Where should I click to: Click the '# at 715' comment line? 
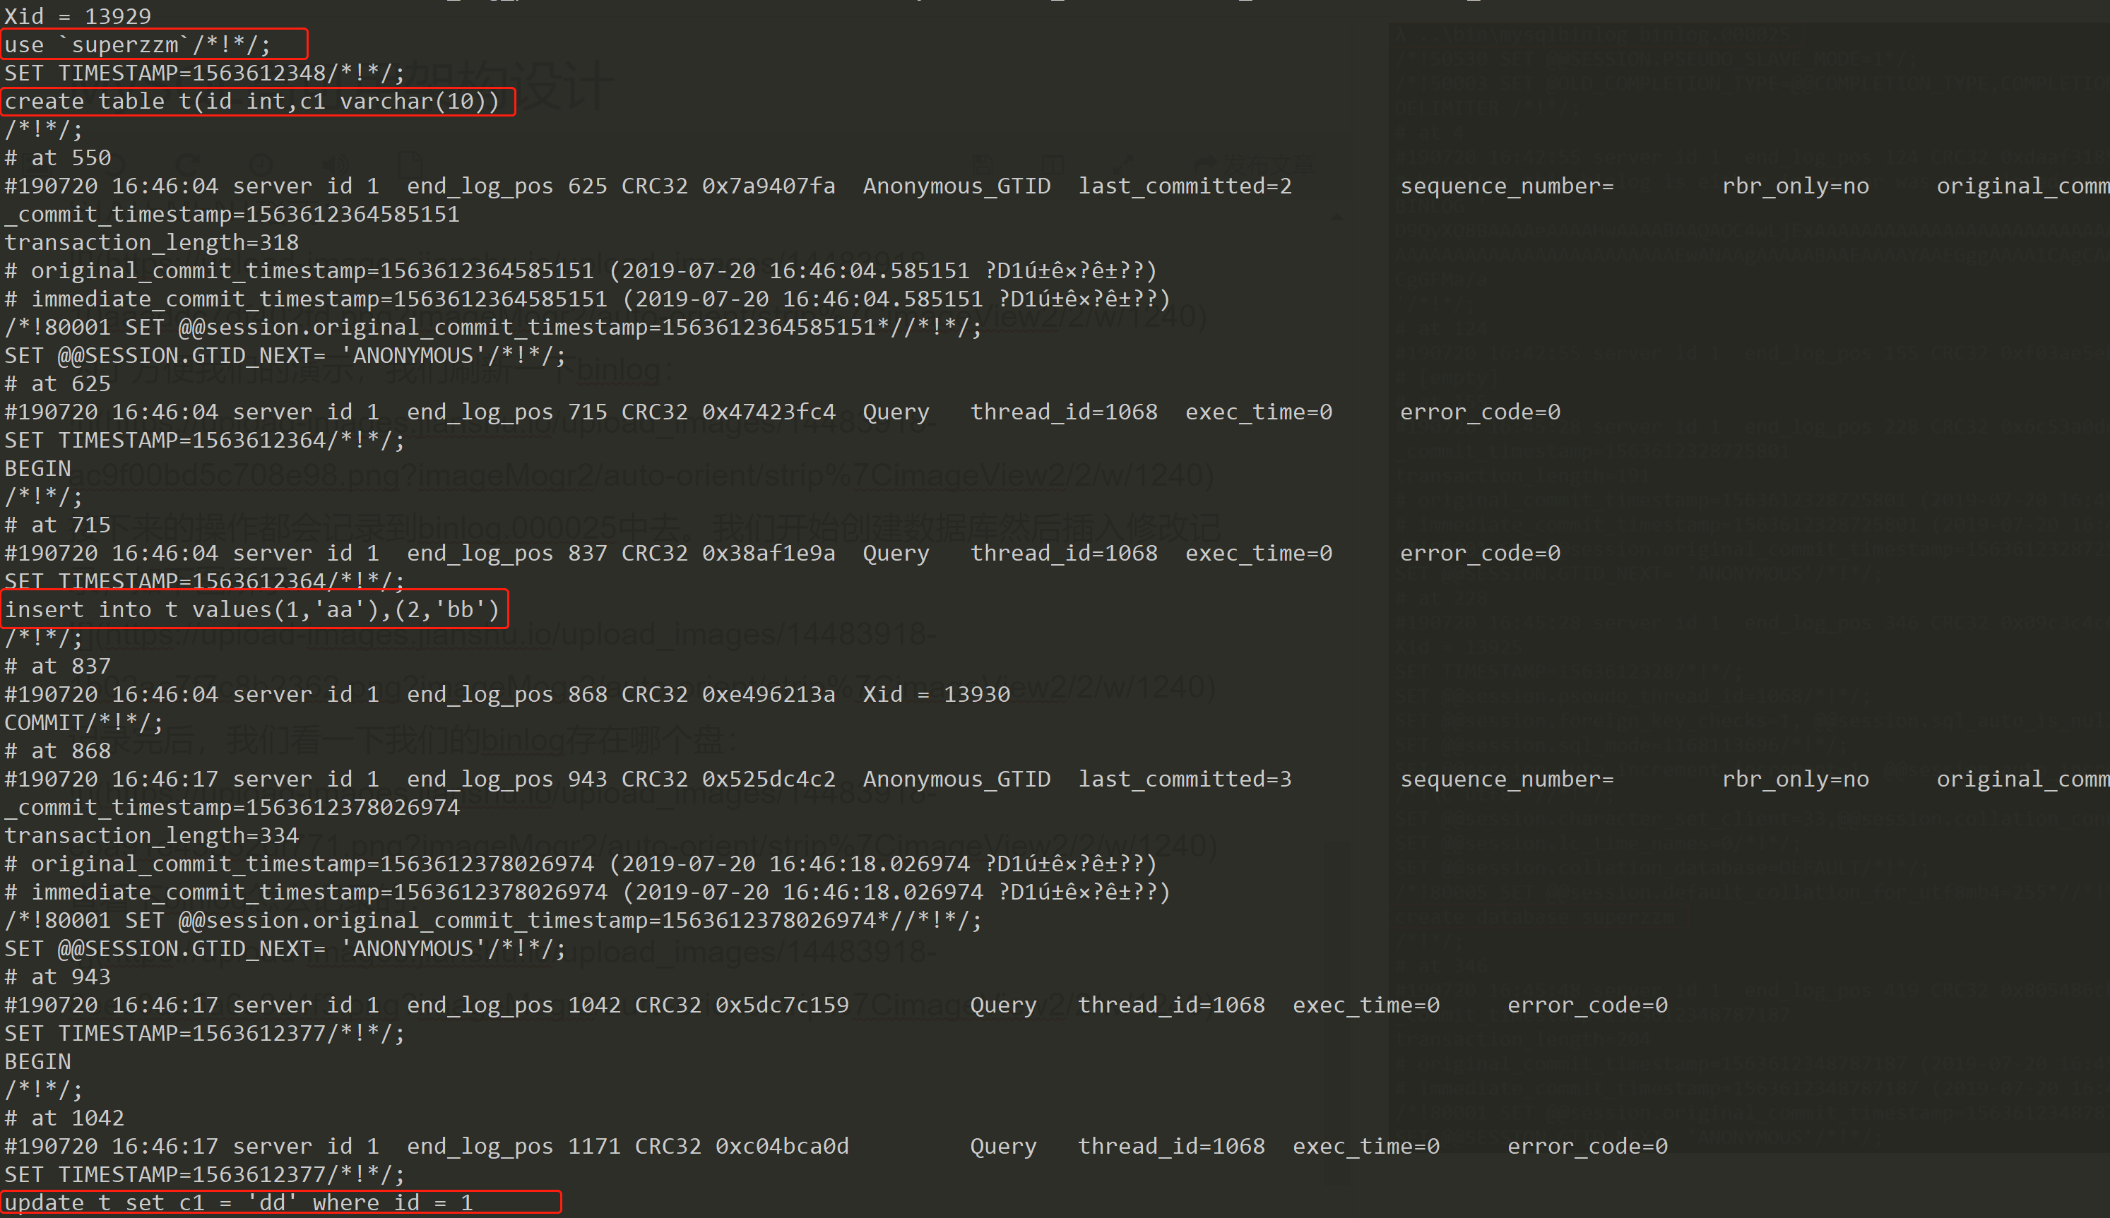click(58, 525)
